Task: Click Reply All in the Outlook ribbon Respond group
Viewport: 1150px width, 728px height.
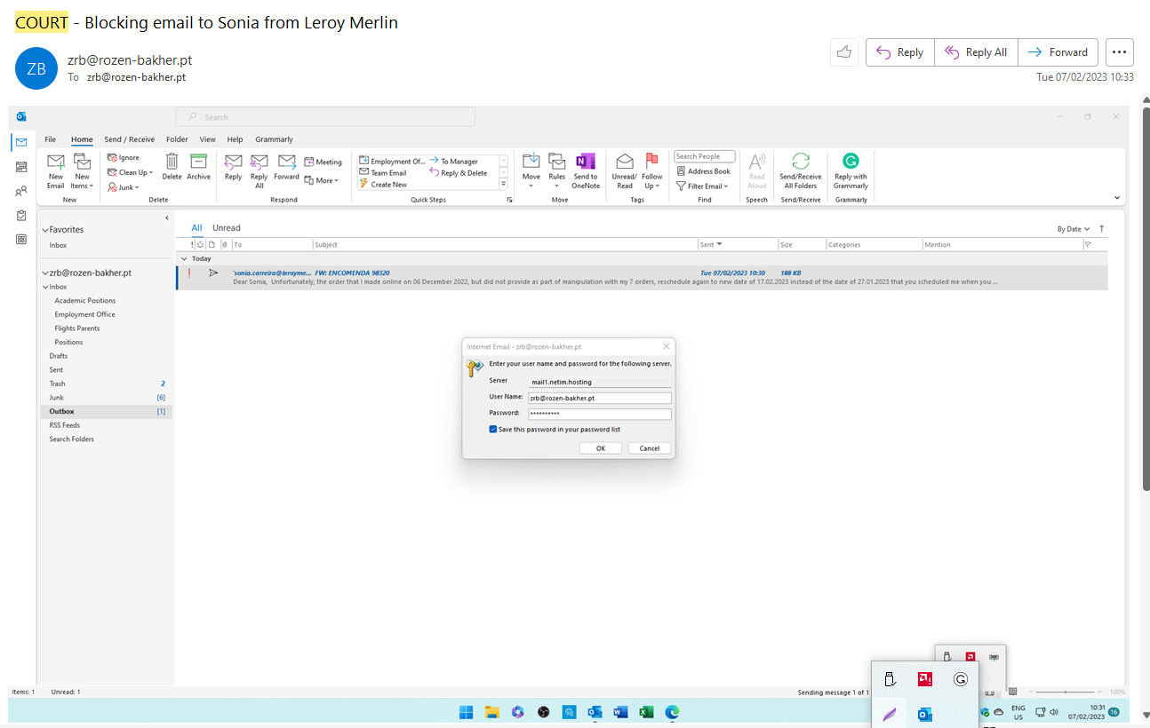Action: pyautogui.click(x=259, y=170)
